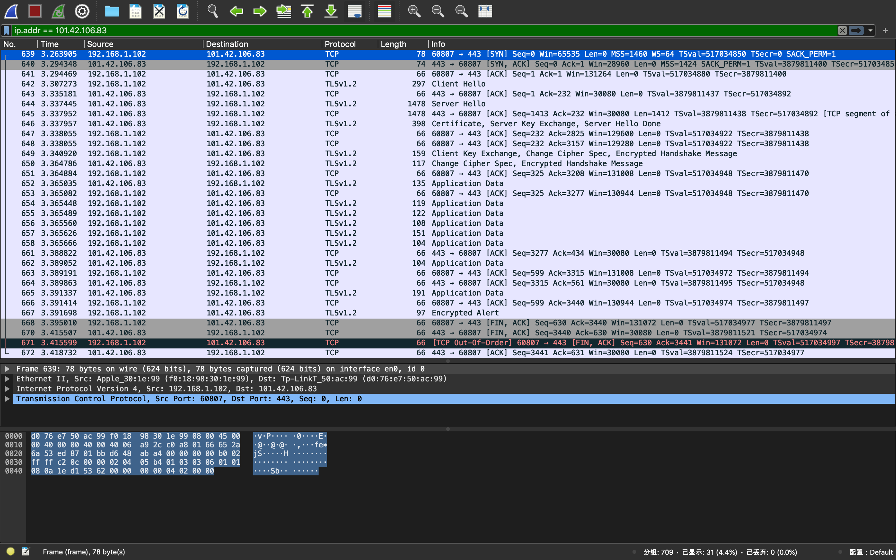Toggle packet list colorization
896x560 pixels.
(384, 11)
